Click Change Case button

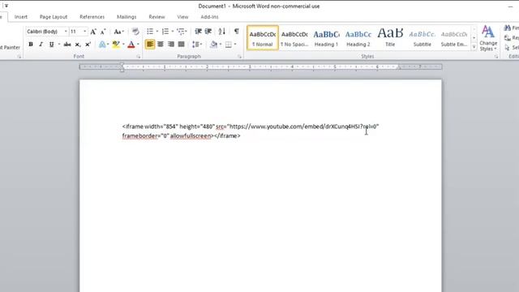point(118,32)
